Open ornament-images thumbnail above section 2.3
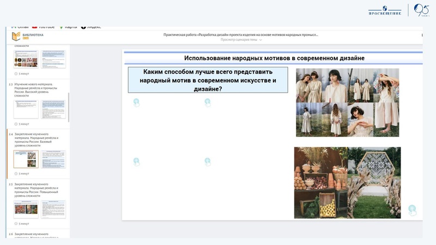 coord(26,59)
